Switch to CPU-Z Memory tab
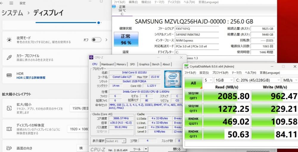Screen dimensions: 298x152 tap(121, 64)
